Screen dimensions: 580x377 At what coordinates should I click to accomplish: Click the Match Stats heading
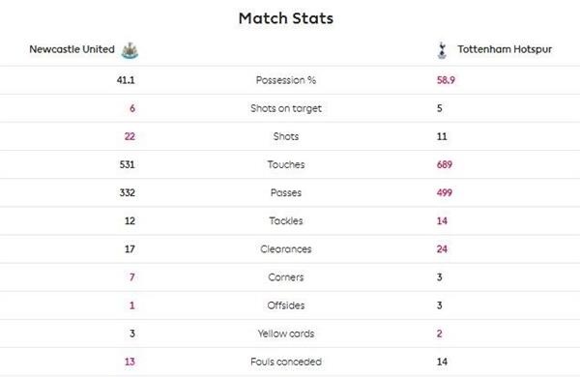[286, 18]
